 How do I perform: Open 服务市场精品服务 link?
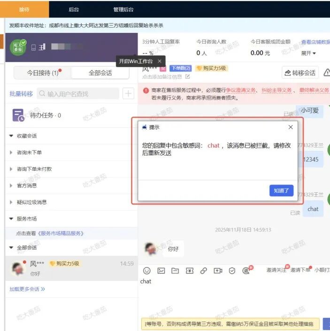pyautogui.click(x=61, y=233)
